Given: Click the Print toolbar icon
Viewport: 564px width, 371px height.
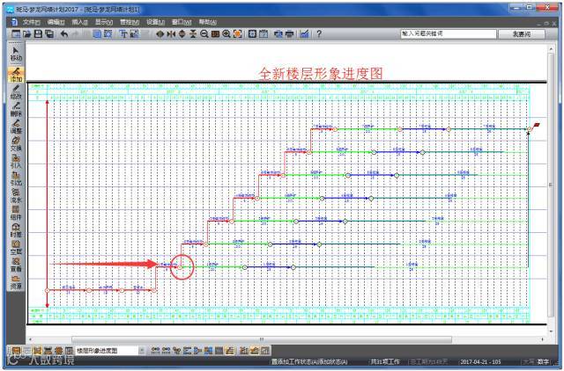Looking at the screenshot, I should coord(289,34).
